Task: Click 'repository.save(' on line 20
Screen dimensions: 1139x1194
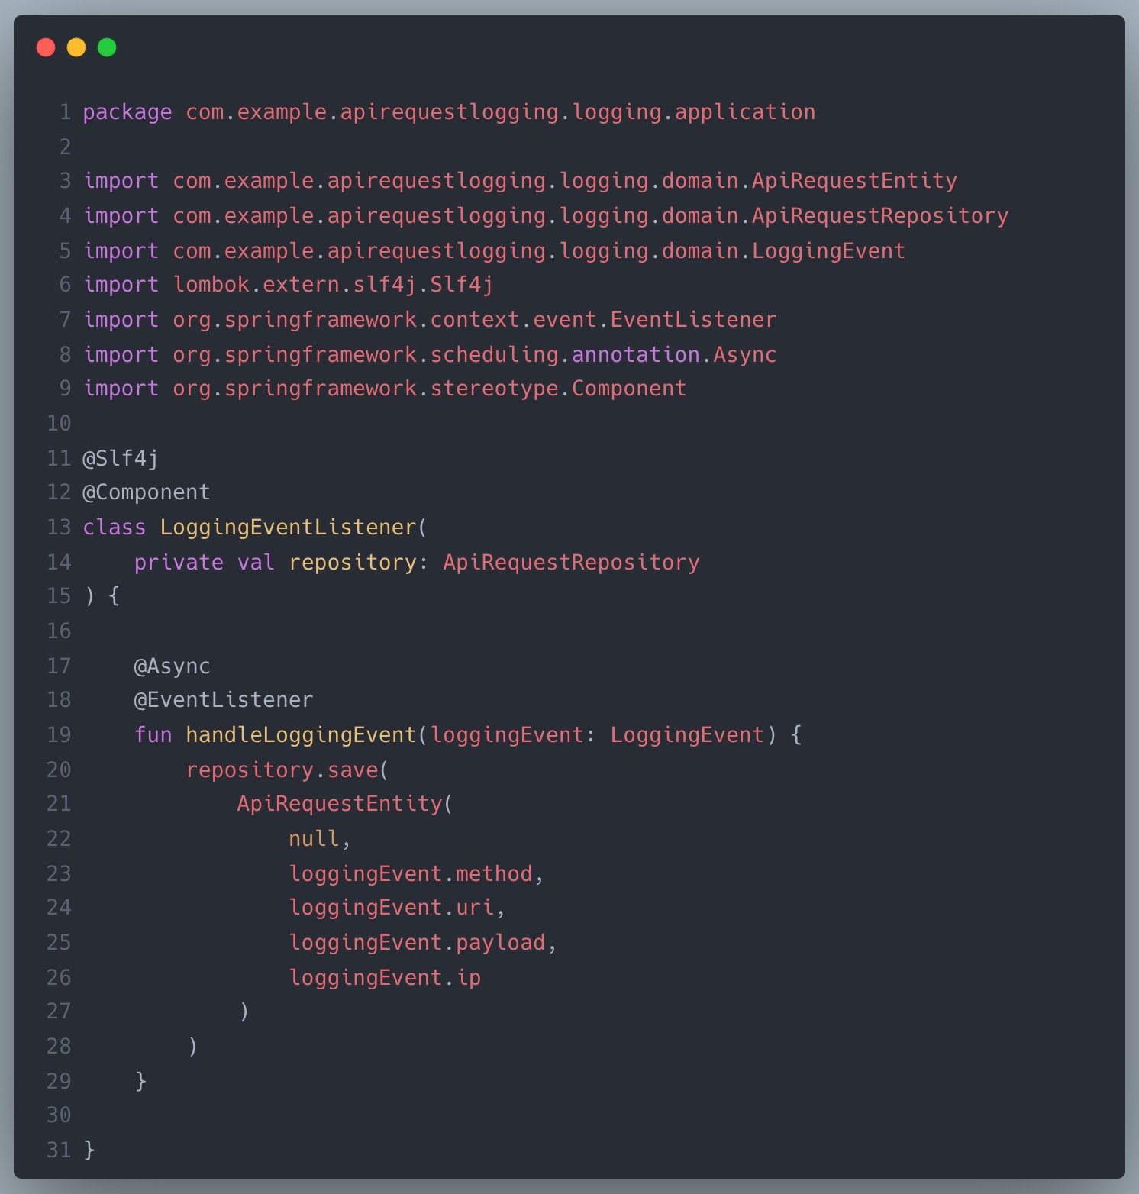Action: click(x=287, y=770)
